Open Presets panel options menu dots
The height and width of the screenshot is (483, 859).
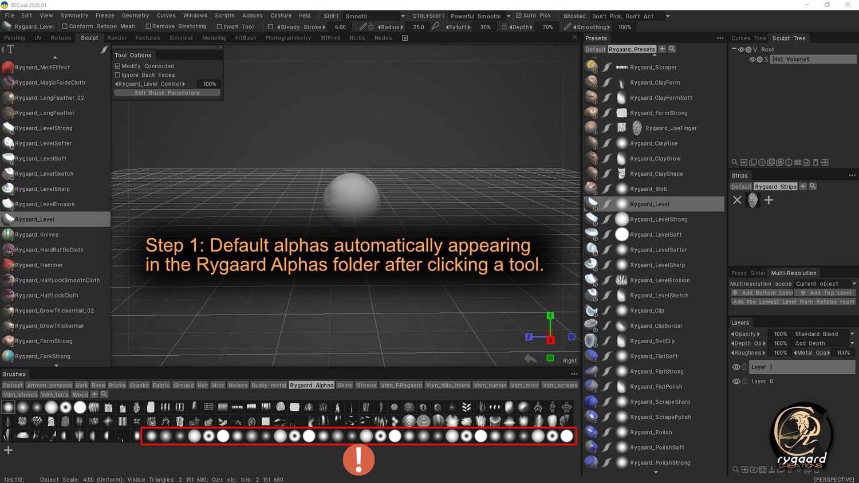tap(720, 38)
